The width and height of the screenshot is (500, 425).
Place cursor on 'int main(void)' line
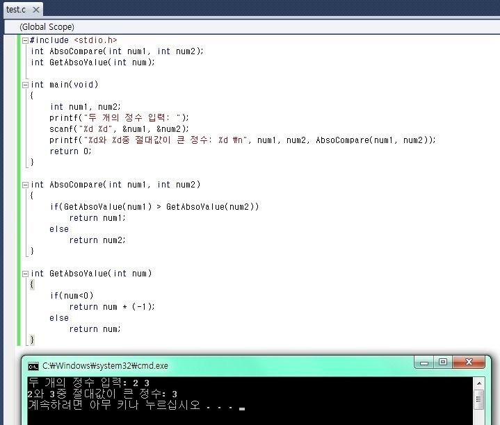65,85
